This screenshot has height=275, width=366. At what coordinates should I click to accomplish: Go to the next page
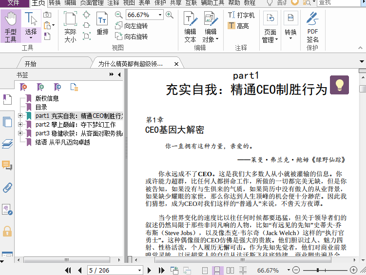(149, 270)
